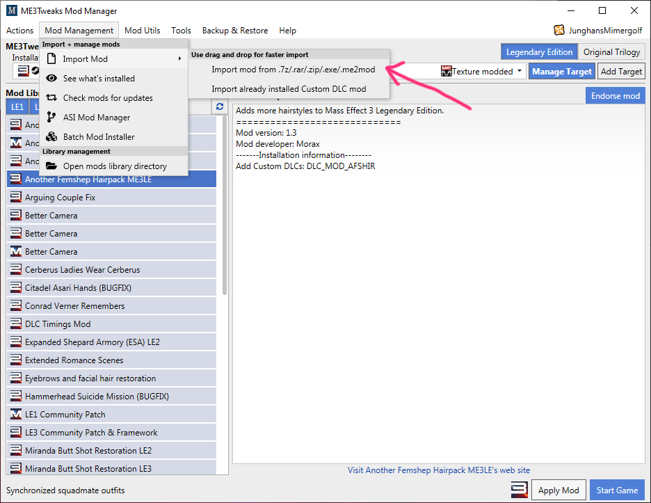Screen dimensions: 651x503
Task: Click the open folder icon for mods library
Action: 51,166
